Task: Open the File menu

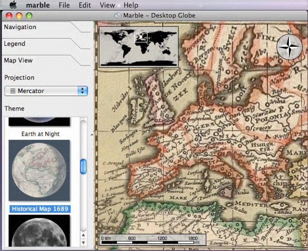Action: click(x=64, y=5)
